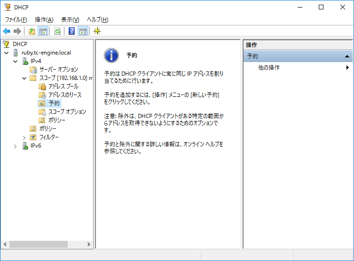Open the ヘルプ(H) menu
This screenshot has width=354, height=261.
98,20
